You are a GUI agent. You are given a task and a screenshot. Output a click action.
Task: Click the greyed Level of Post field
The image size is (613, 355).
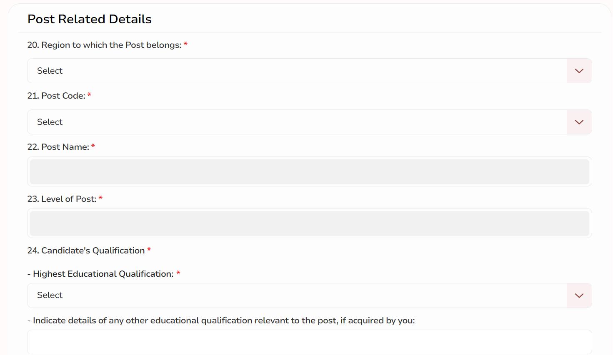tap(309, 223)
